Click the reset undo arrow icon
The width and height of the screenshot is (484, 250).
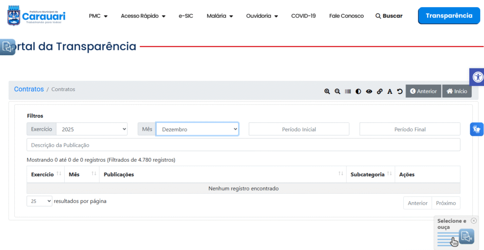[x=400, y=92]
